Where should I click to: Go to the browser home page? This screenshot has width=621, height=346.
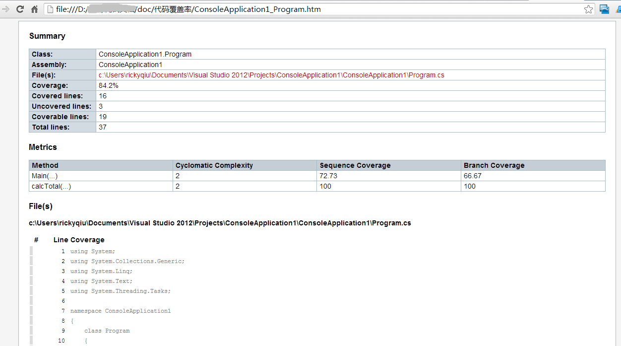(35, 9)
